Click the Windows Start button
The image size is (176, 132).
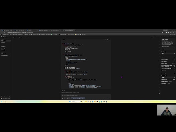[x=70, y=101]
